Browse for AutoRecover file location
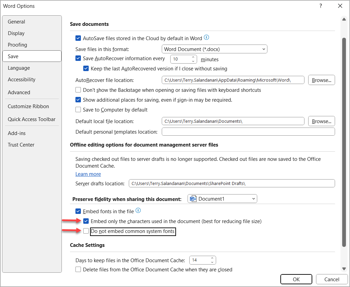This screenshot has height=287, width=350. point(321,80)
